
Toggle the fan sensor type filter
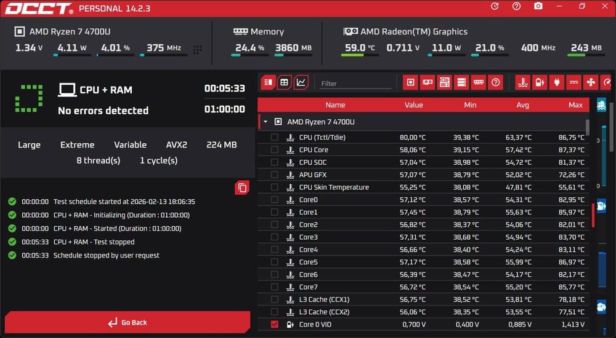[x=591, y=82]
